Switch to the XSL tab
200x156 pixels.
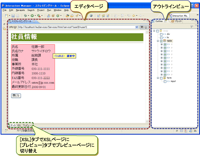[x=19, y=126]
